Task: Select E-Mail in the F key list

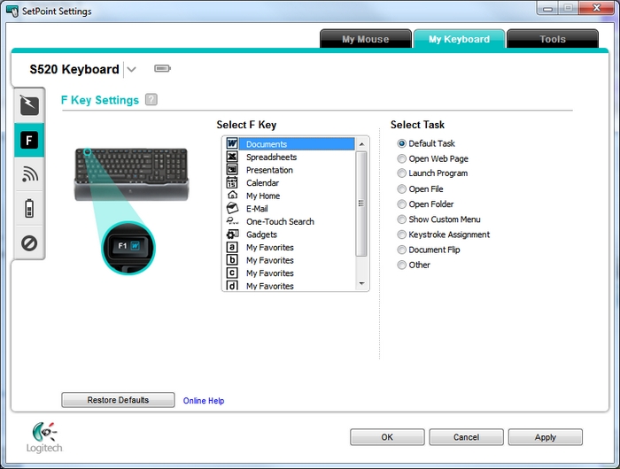Action: (290, 208)
